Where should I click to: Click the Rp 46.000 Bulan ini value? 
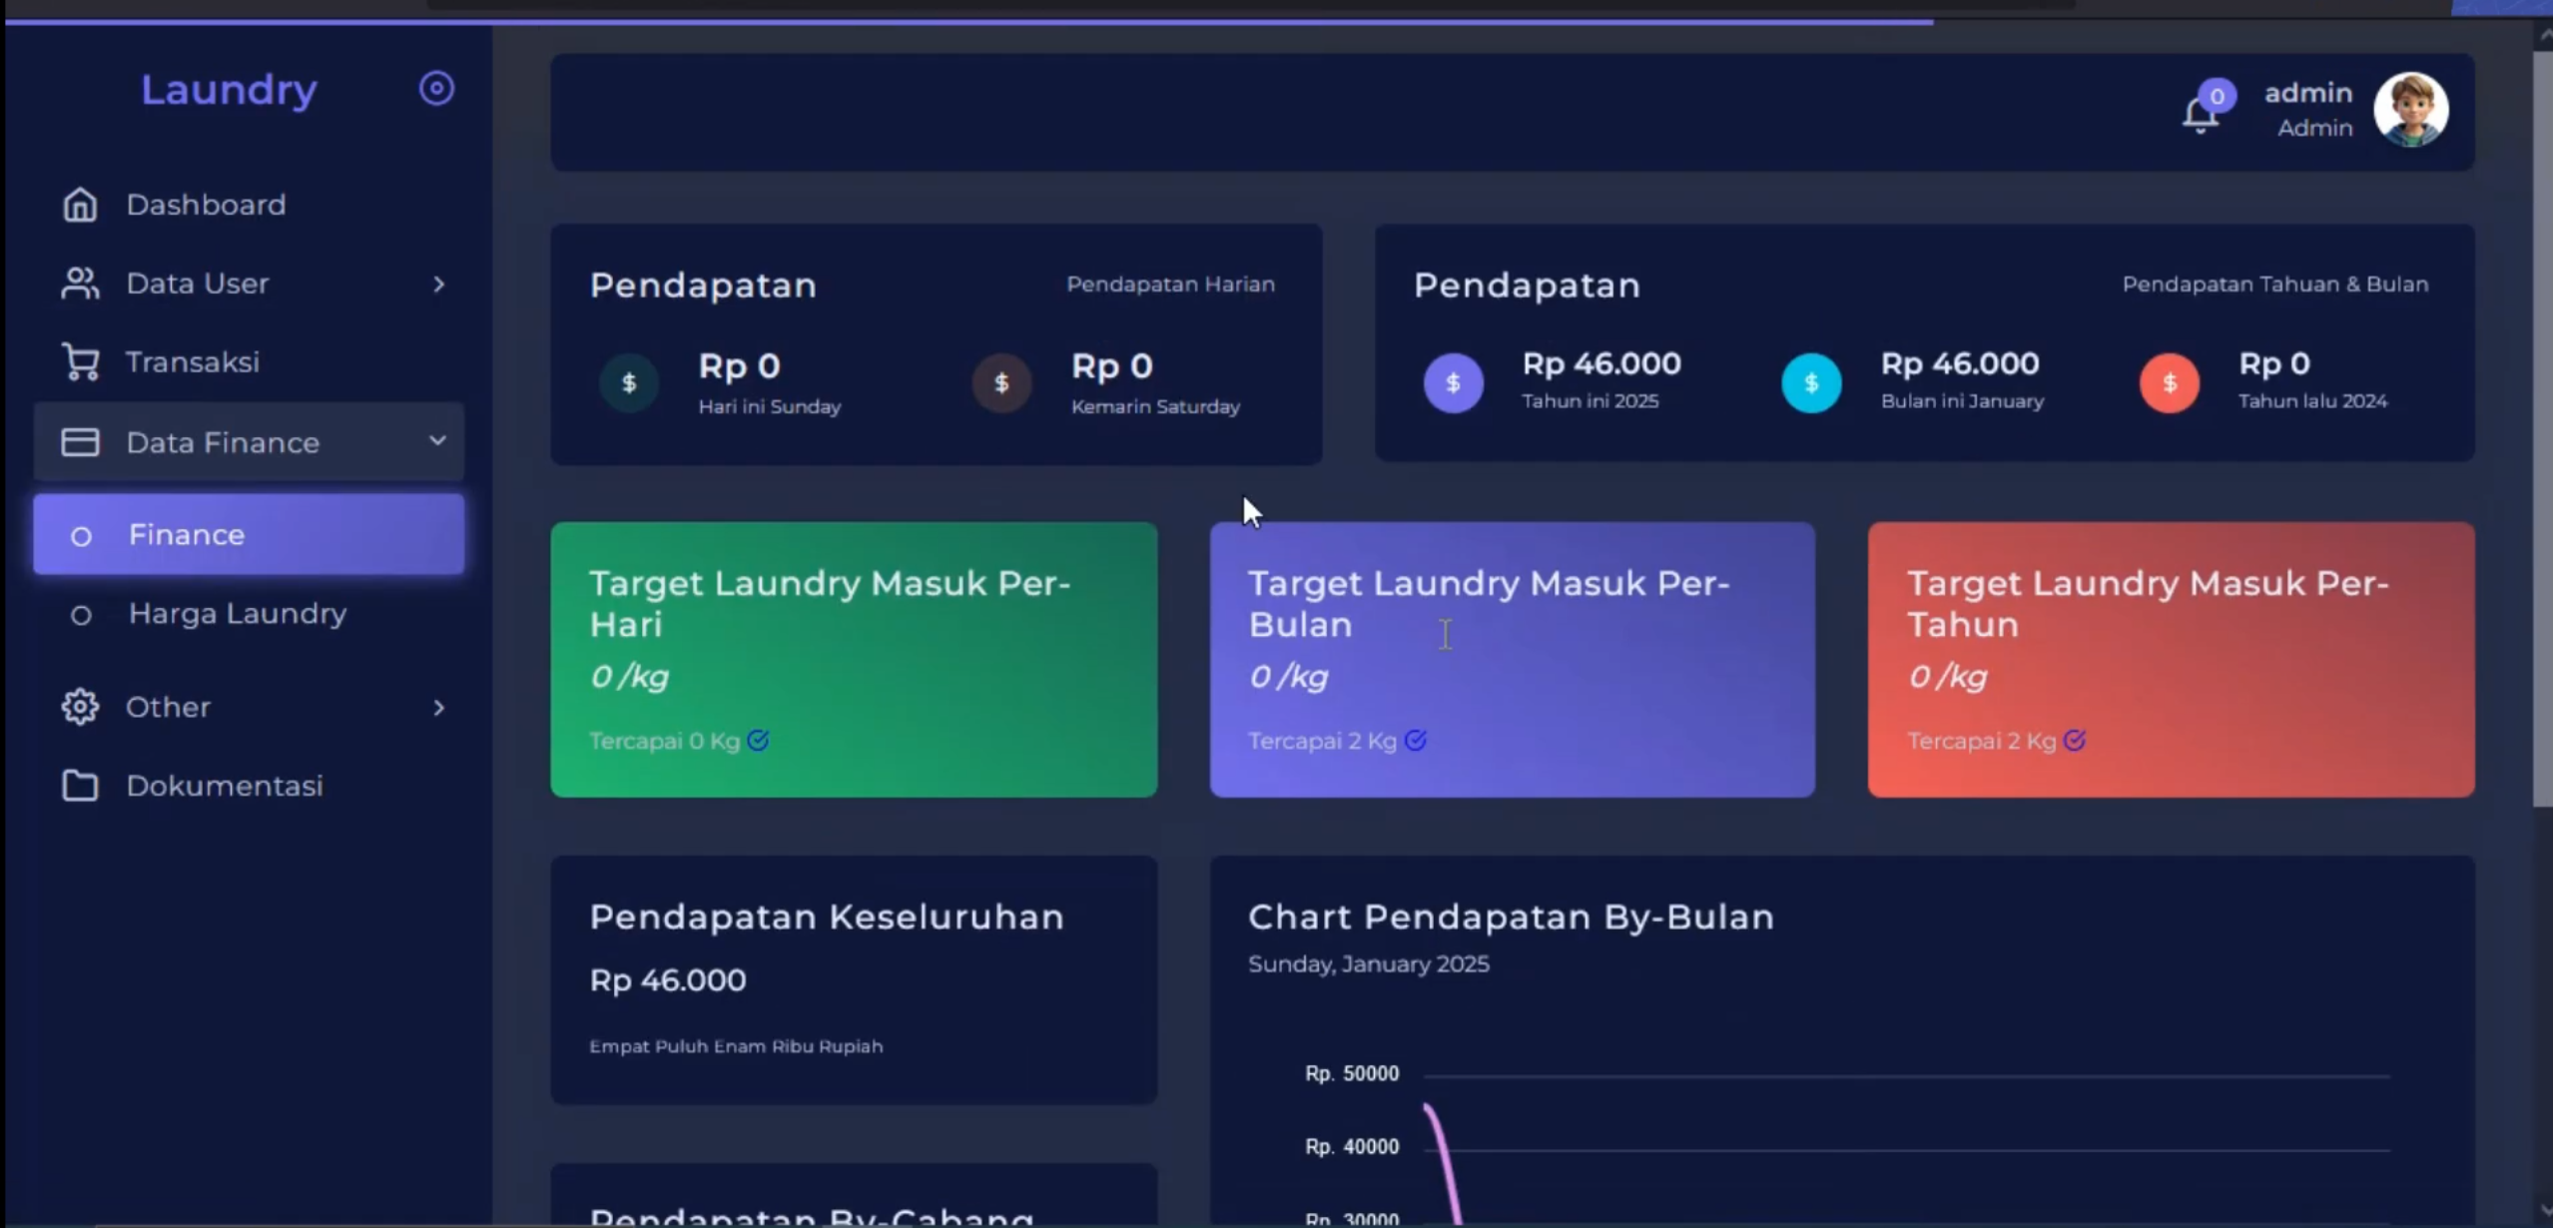[1959, 363]
